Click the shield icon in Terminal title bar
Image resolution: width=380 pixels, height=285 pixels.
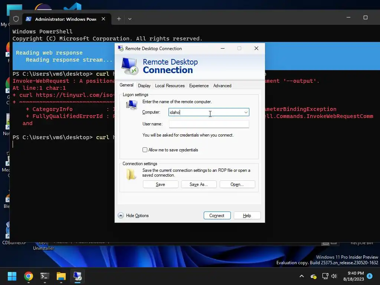coord(16,19)
